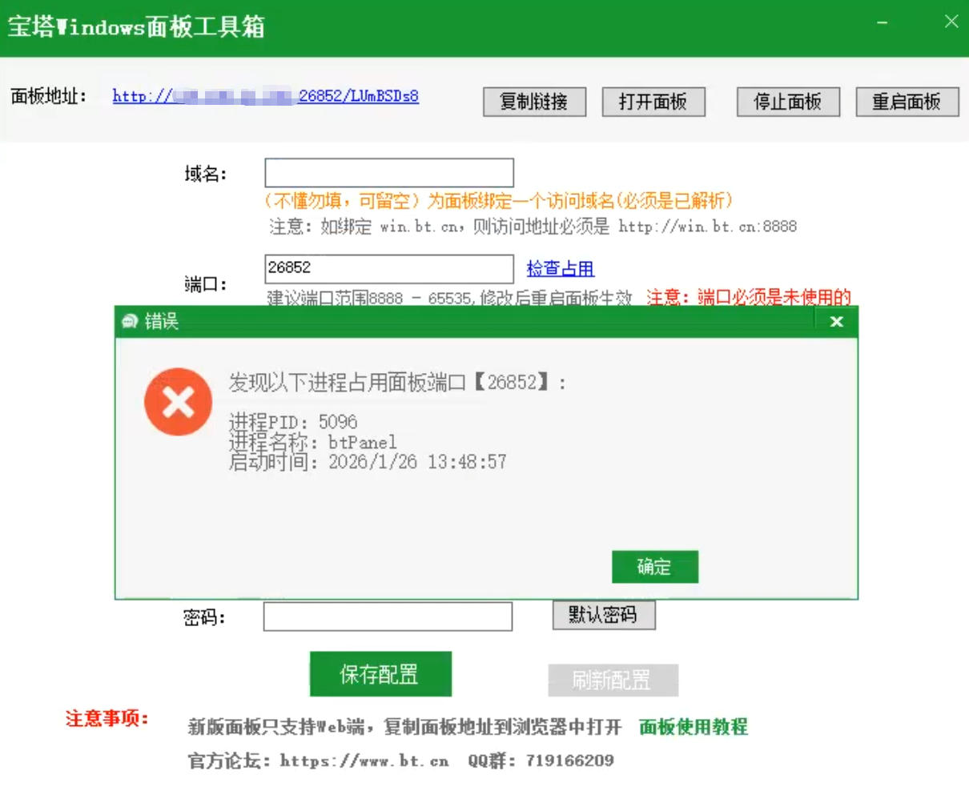969x787 pixels.
Task: Focus the 密码 input field
Action: point(388,616)
